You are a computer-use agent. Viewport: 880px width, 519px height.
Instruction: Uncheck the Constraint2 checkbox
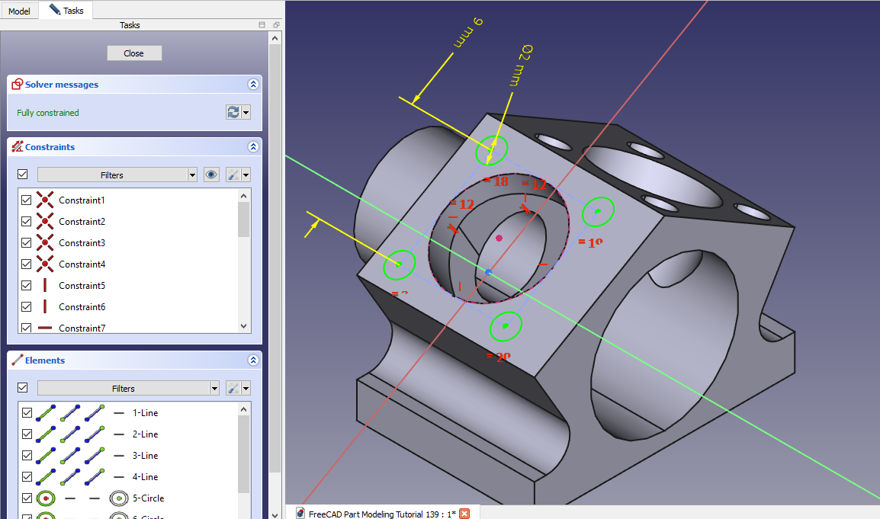click(27, 222)
